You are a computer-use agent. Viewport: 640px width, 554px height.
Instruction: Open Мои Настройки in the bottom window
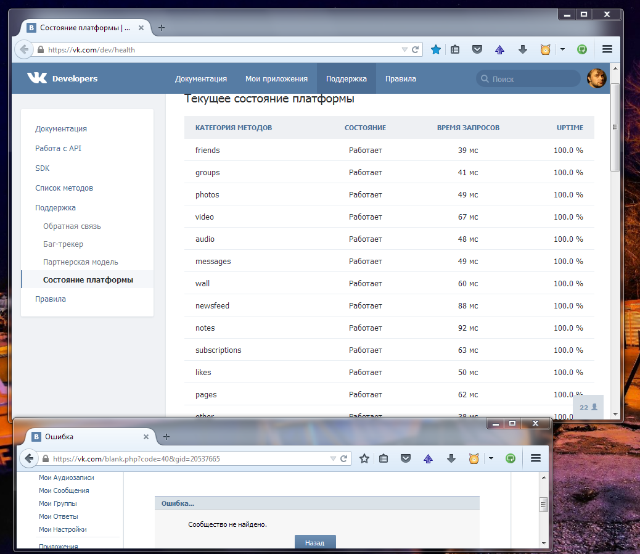tap(62, 529)
